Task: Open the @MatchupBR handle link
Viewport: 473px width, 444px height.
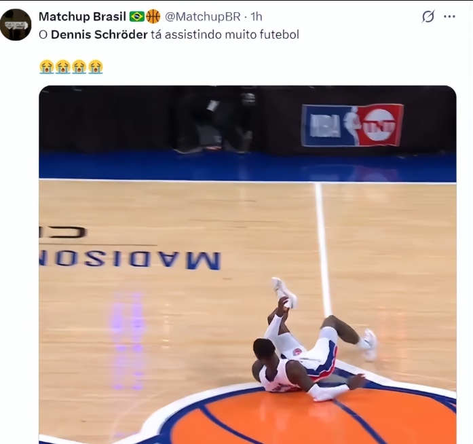Action: (203, 16)
